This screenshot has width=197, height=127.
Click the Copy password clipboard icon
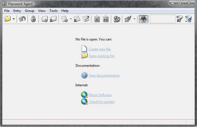pyautogui.click(x=106, y=19)
